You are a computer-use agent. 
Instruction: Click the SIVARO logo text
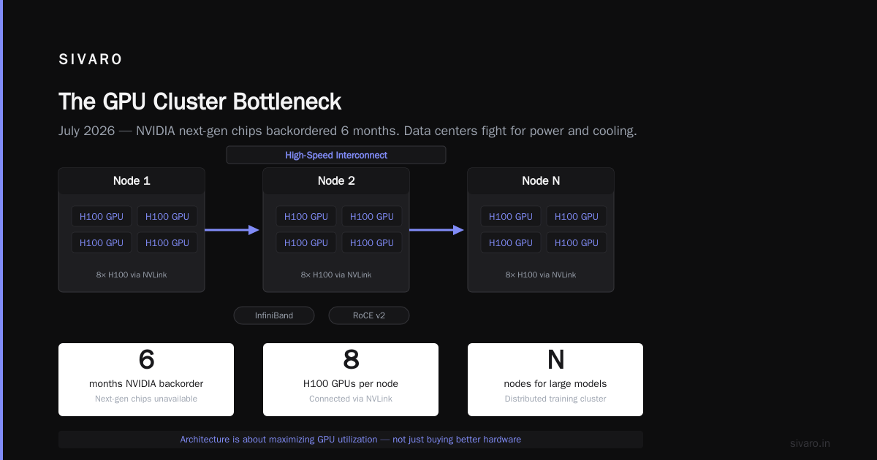tap(91, 60)
